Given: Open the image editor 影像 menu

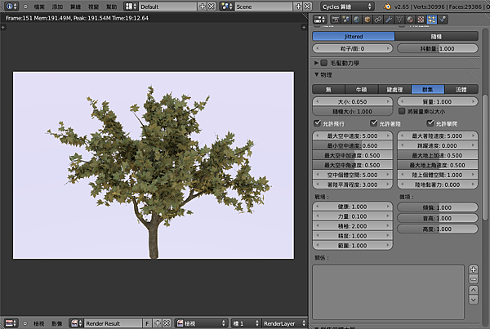Looking at the screenshot, I should coord(57,323).
